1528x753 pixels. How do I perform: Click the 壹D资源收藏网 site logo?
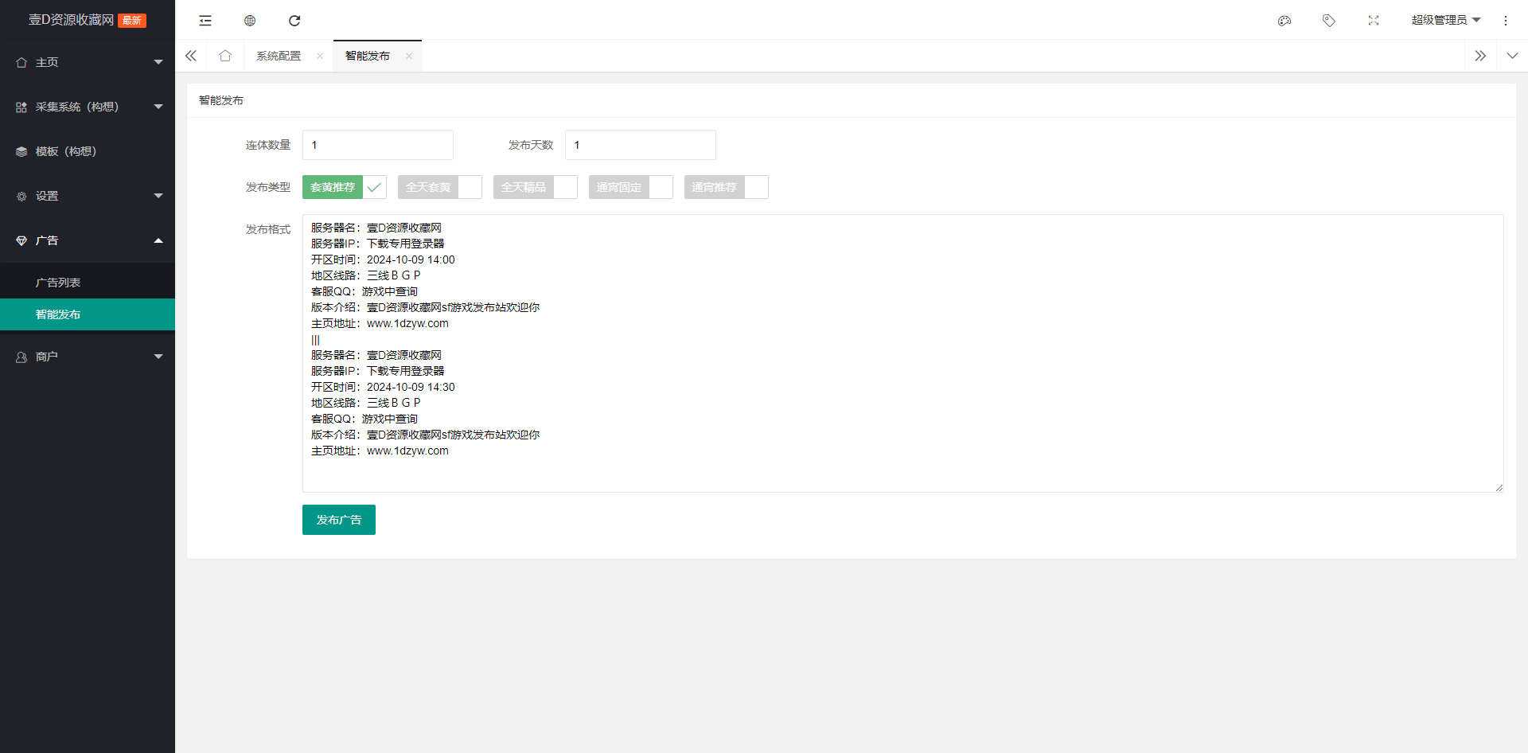pos(72,20)
